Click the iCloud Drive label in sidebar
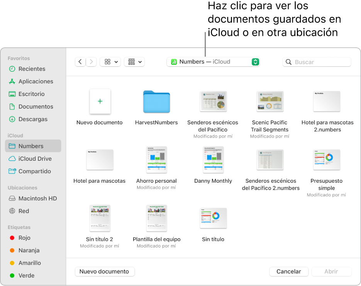The image size is (361, 286). 35,159
